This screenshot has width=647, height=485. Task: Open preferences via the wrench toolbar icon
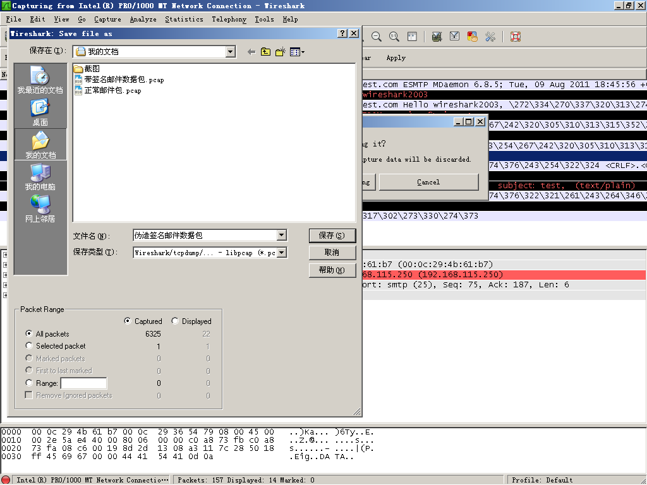(490, 37)
